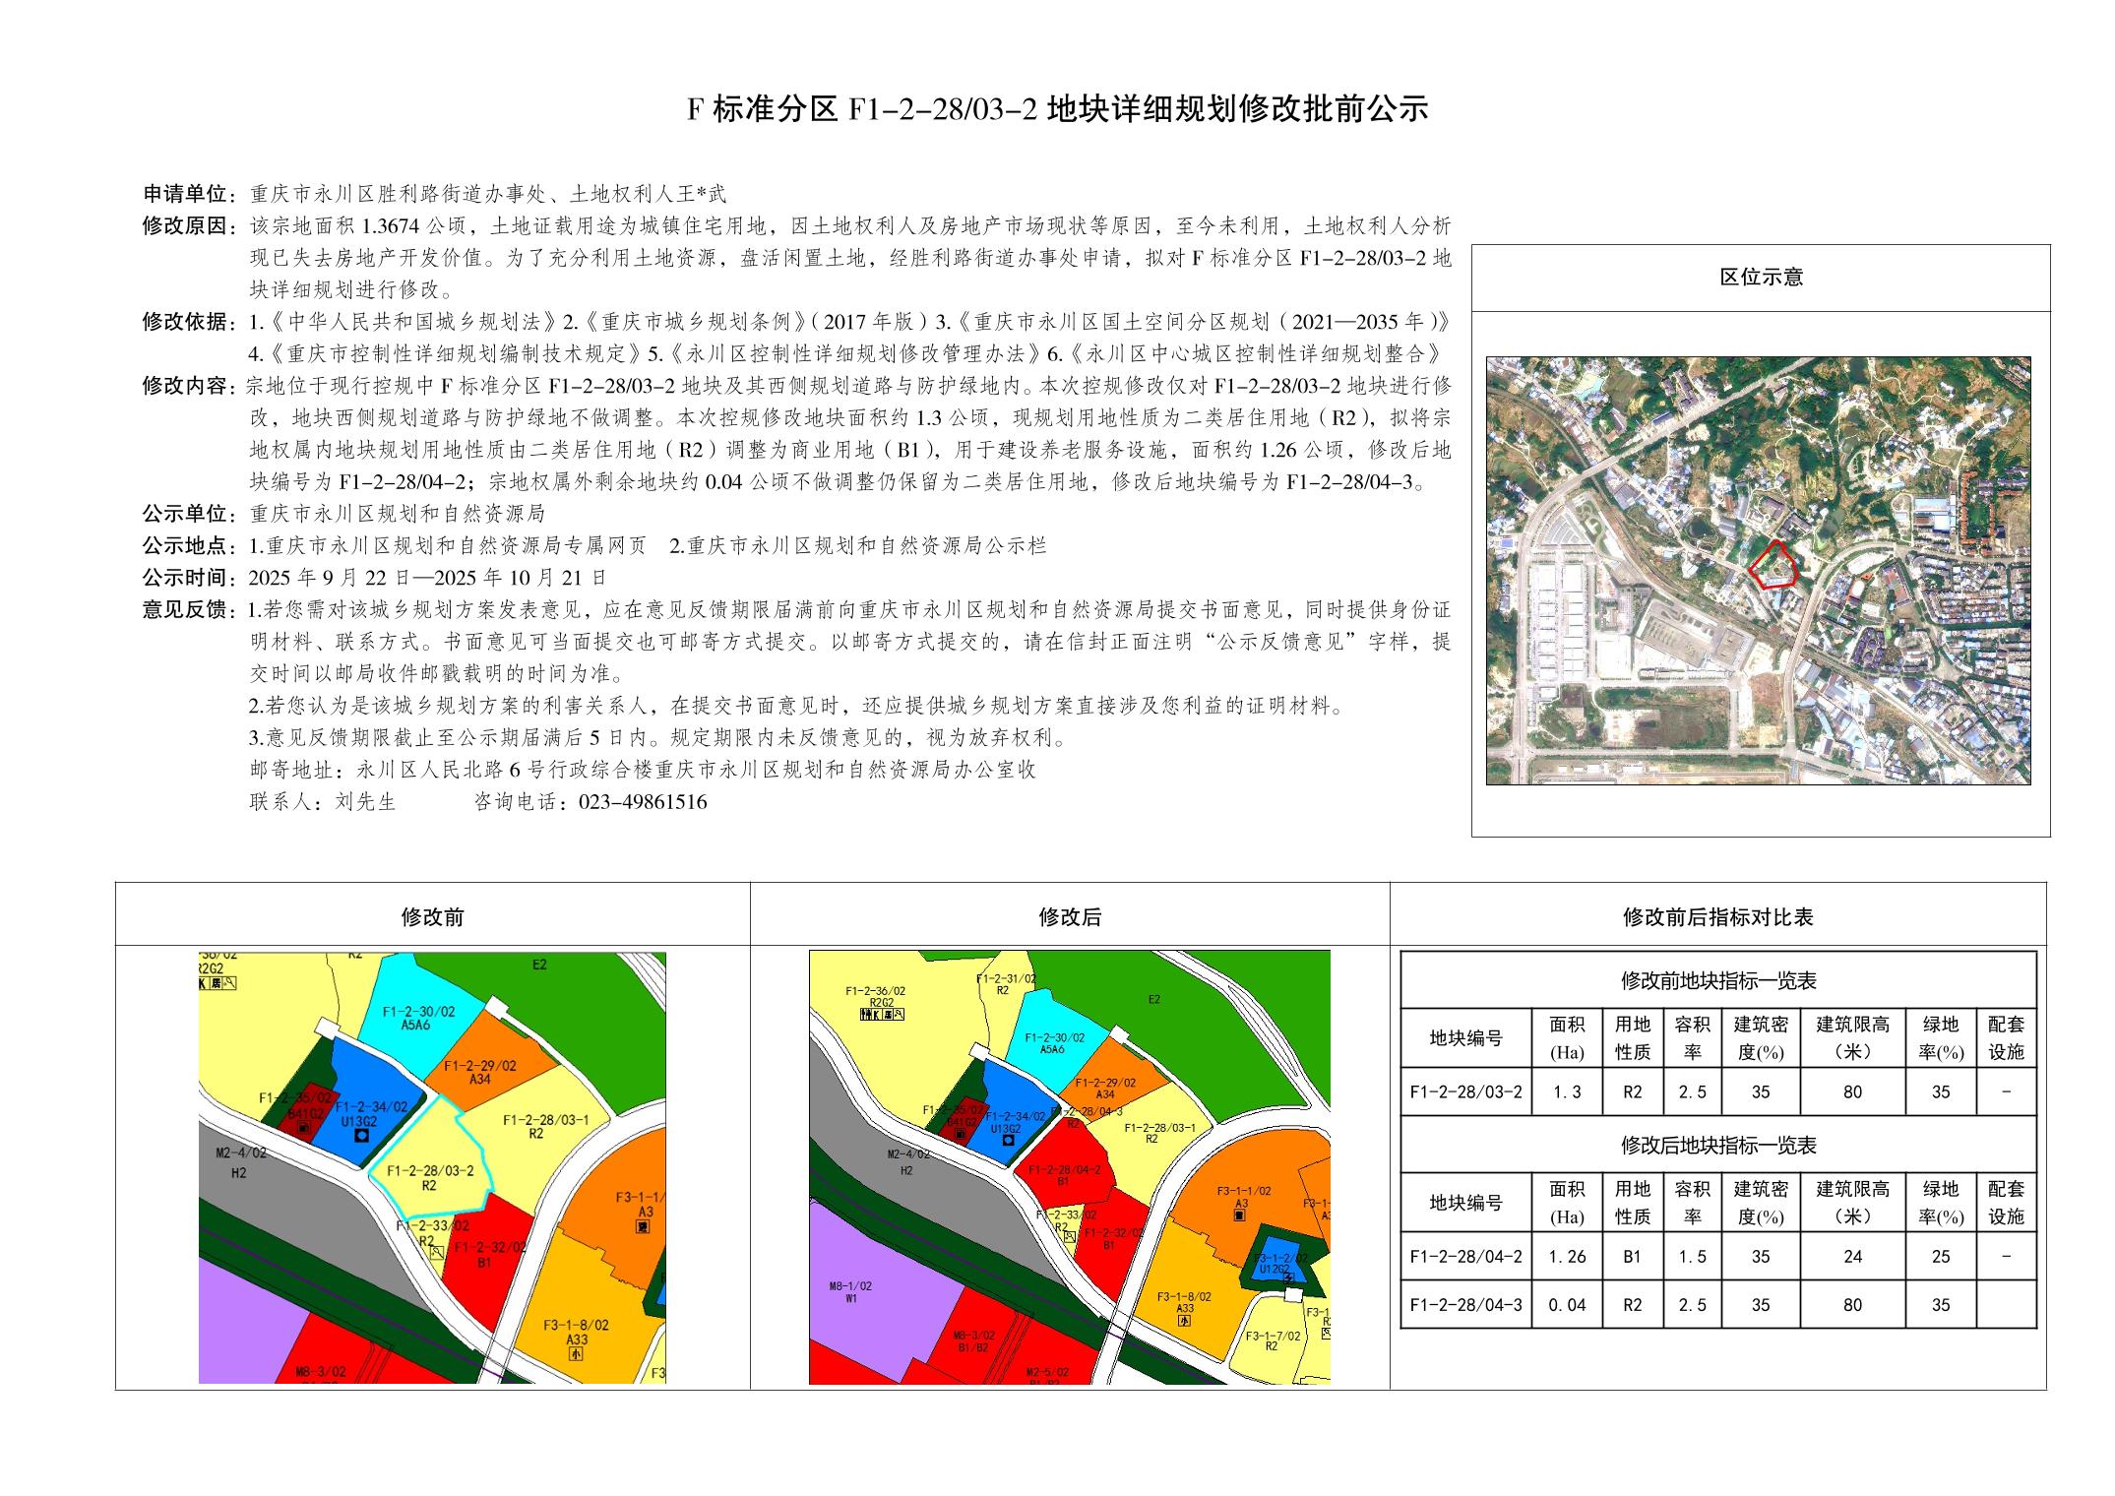
Task: Click school icon under A33 in before map
Action: (x=576, y=1353)
